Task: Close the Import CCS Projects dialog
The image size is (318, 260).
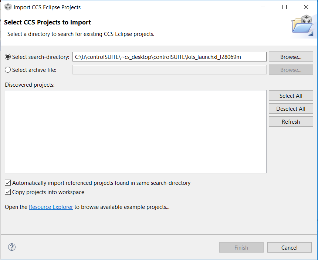Action: [x=306, y=7]
